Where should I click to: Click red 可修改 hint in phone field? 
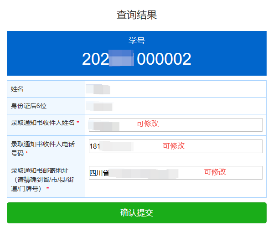tap(174, 146)
